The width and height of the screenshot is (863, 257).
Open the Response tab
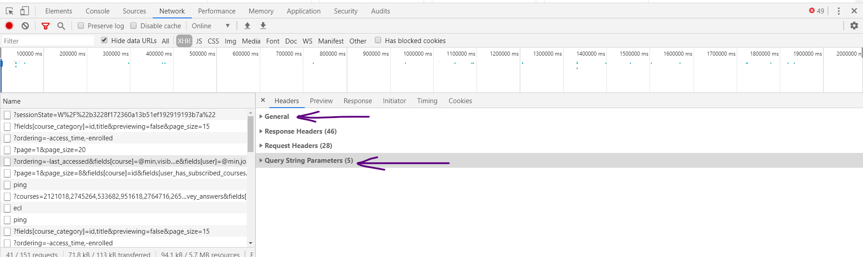[x=357, y=101]
